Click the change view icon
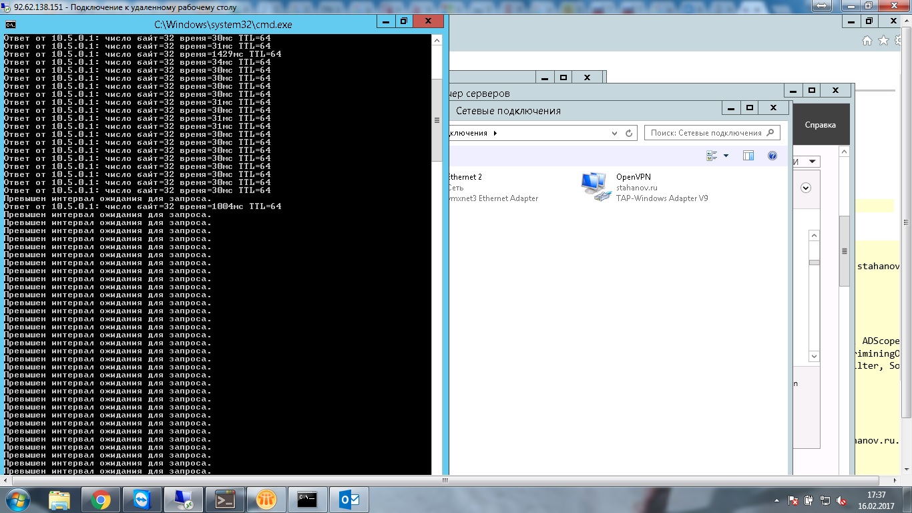 [712, 156]
